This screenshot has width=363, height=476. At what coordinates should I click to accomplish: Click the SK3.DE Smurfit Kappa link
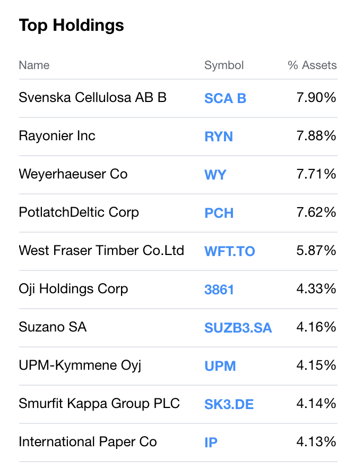pos(229,404)
